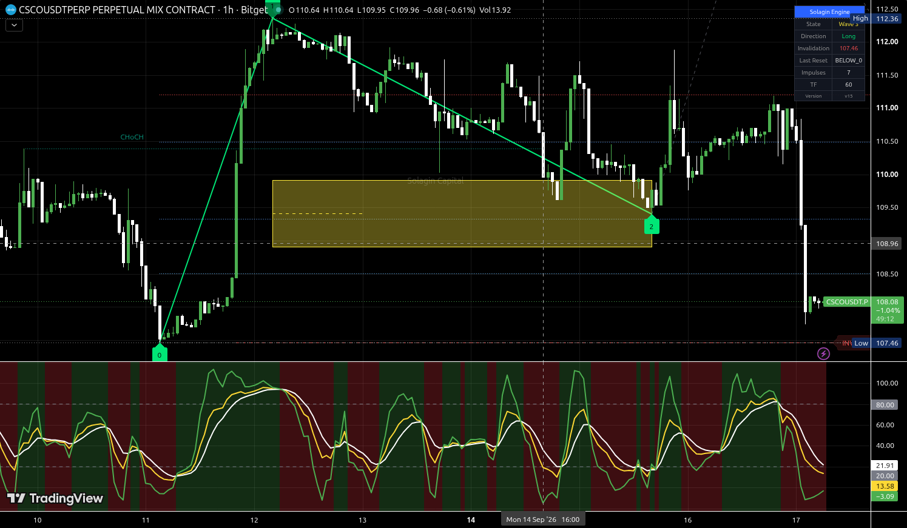907x528 pixels.
Task: Click the CSCOUSDTPERP PERPETUAL MIX CONTRACT title
Action: (x=117, y=10)
